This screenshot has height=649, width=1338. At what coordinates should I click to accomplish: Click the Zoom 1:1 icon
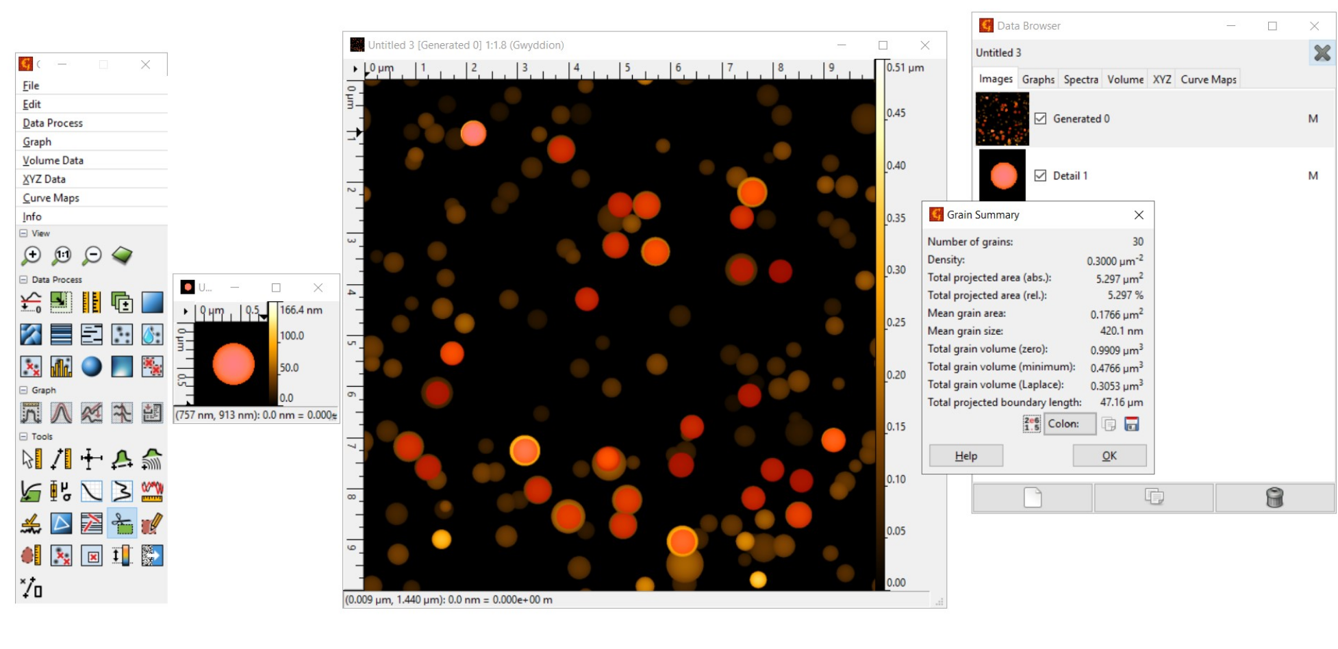click(62, 256)
